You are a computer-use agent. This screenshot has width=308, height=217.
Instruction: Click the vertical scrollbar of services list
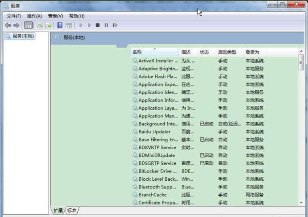301,126
